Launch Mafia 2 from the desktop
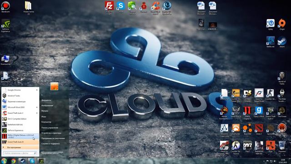The image size is (291, 164). coord(247,113)
